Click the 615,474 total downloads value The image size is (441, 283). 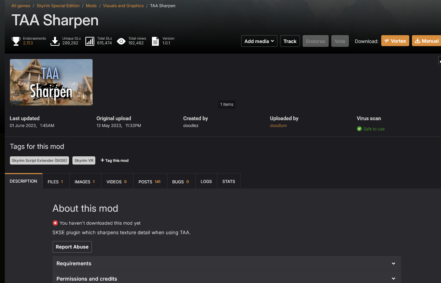[x=105, y=43]
